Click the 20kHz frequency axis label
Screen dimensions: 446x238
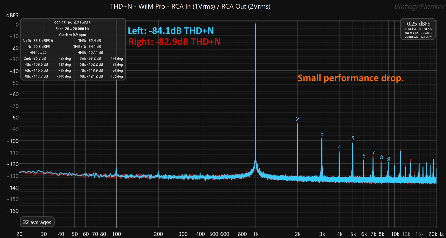tap(436, 234)
